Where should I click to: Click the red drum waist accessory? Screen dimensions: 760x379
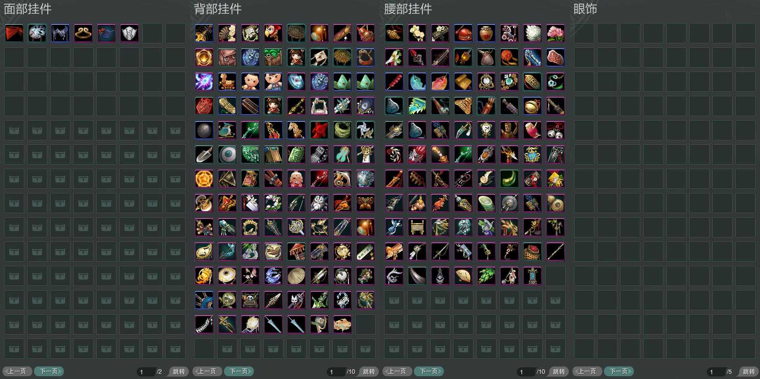532,130
